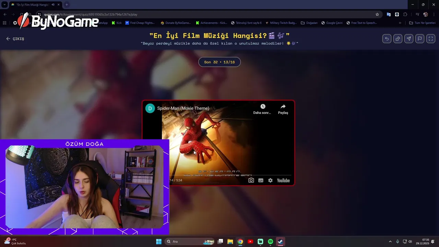
Task: Open video settings gear icon
Action: click(270, 180)
